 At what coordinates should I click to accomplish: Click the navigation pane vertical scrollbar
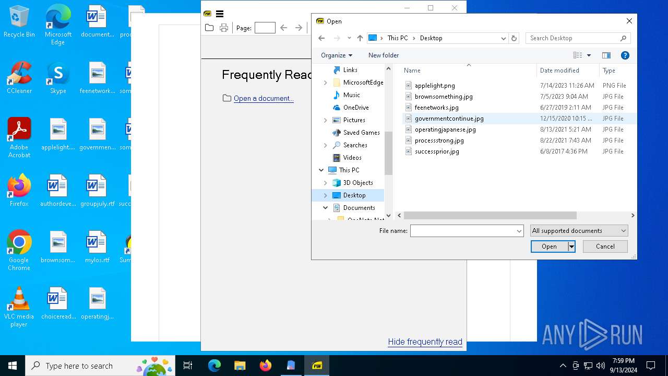click(x=388, y=153)
